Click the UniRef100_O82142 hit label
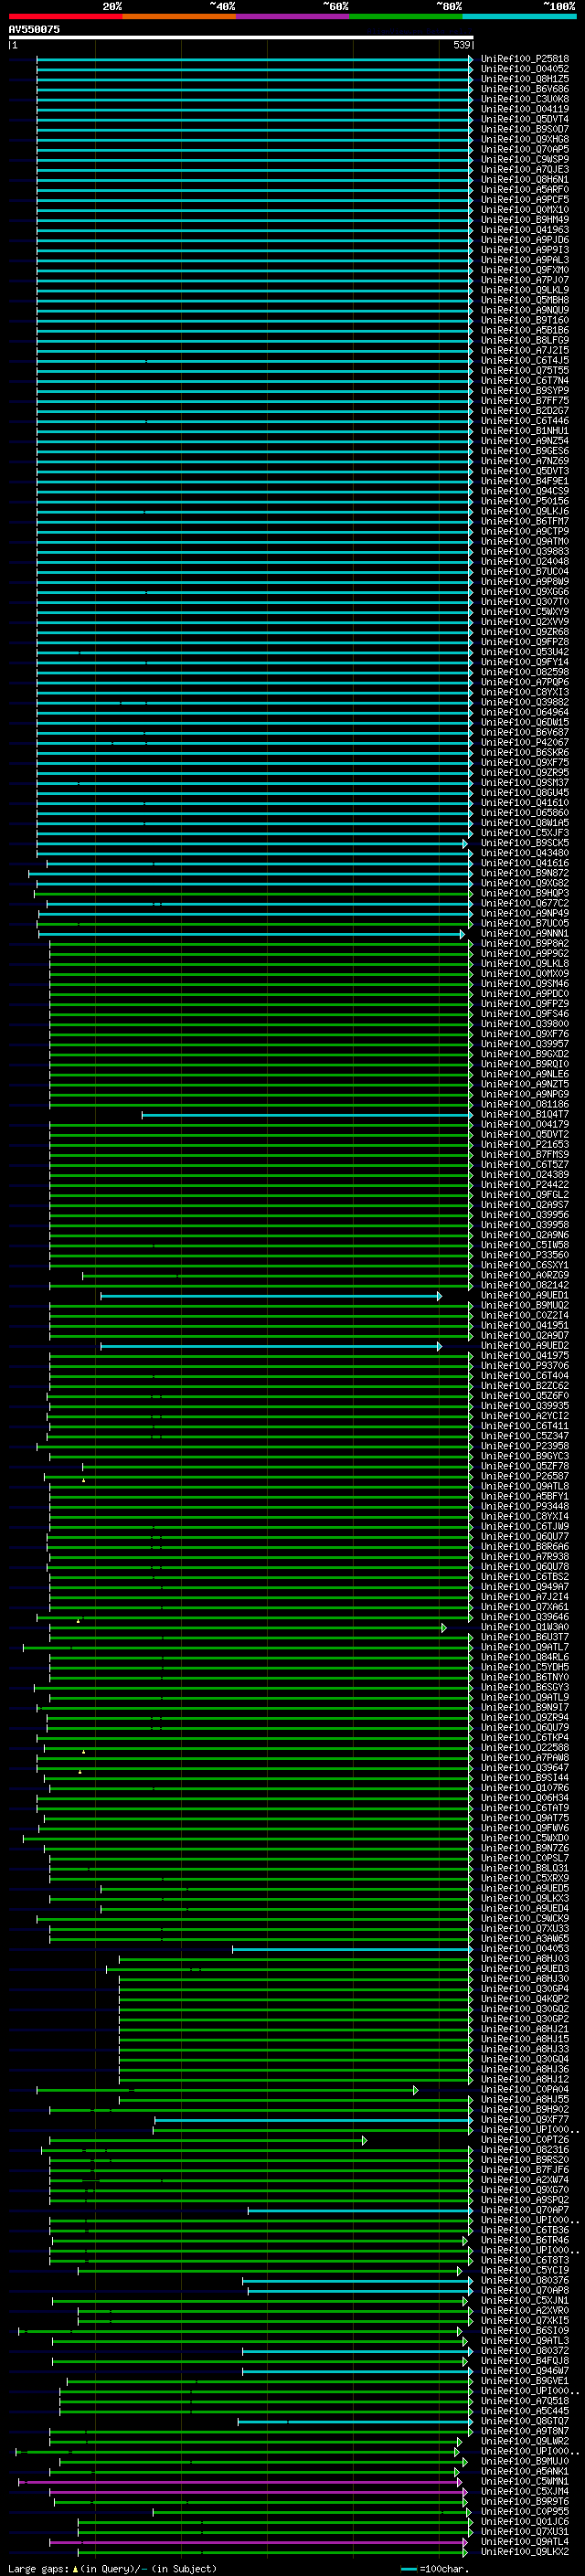Image resolution: width=585 pixels, height=2576 pixels. click(525, 1286)
